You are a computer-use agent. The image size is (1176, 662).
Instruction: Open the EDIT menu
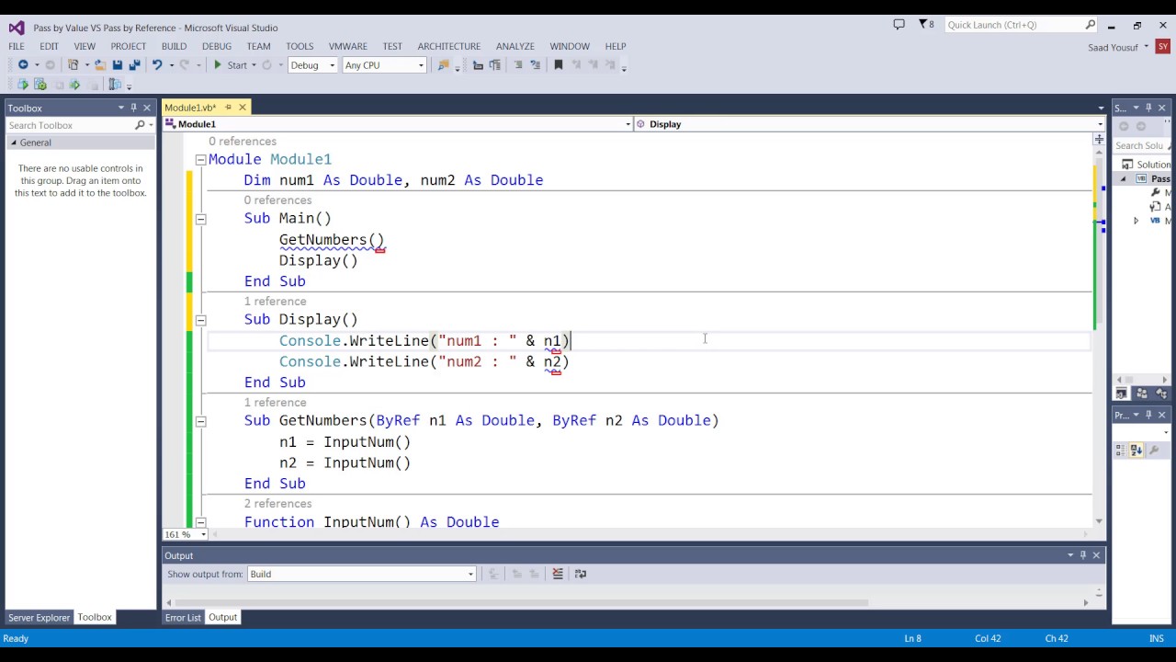click(49, 46)
